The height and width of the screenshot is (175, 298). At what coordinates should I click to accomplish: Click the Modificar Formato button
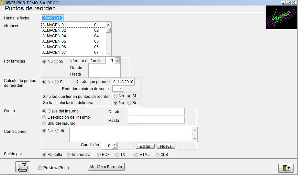coord(106,167)
